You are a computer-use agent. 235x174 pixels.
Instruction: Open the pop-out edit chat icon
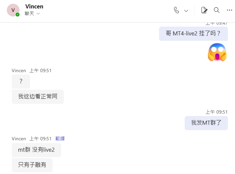coord(204,10)
